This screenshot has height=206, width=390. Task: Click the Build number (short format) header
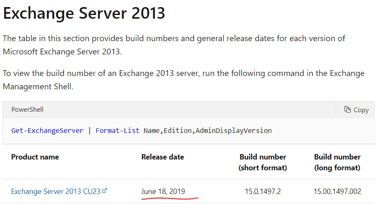coord(263,162)
